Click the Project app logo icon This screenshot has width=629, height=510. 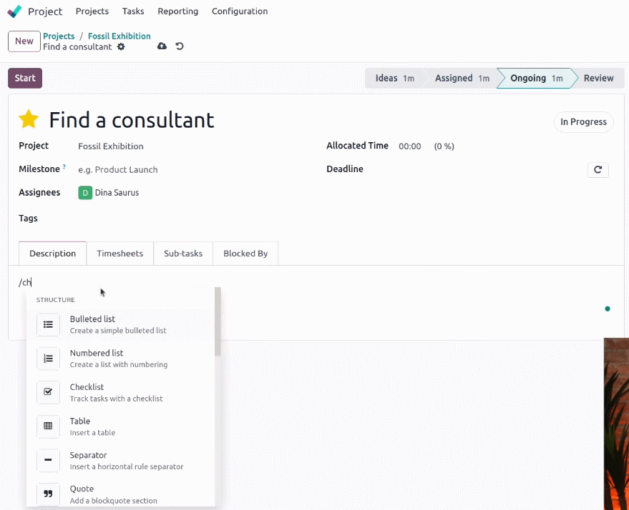pyautogui.click(x=14, y=11)
